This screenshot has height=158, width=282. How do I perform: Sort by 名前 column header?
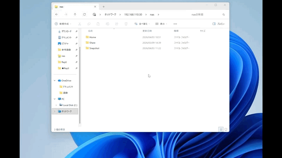[91, 31]
